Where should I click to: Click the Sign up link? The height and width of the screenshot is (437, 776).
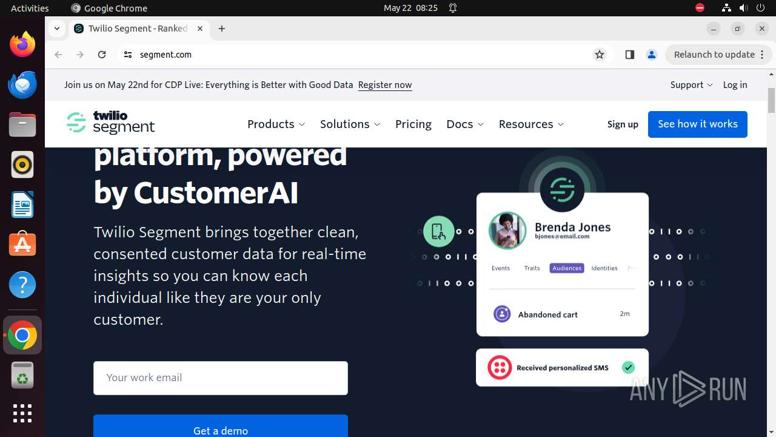(623, 124)
